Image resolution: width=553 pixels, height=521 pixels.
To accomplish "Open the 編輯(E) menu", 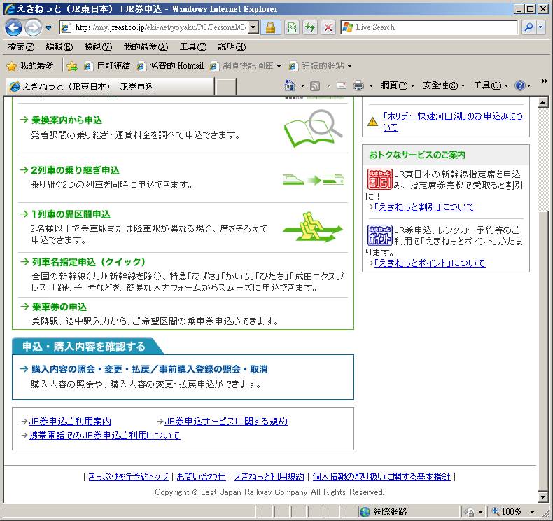I will [x=59, y=46].
